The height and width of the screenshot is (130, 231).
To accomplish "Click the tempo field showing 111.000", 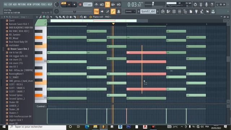I will point(88,5).
